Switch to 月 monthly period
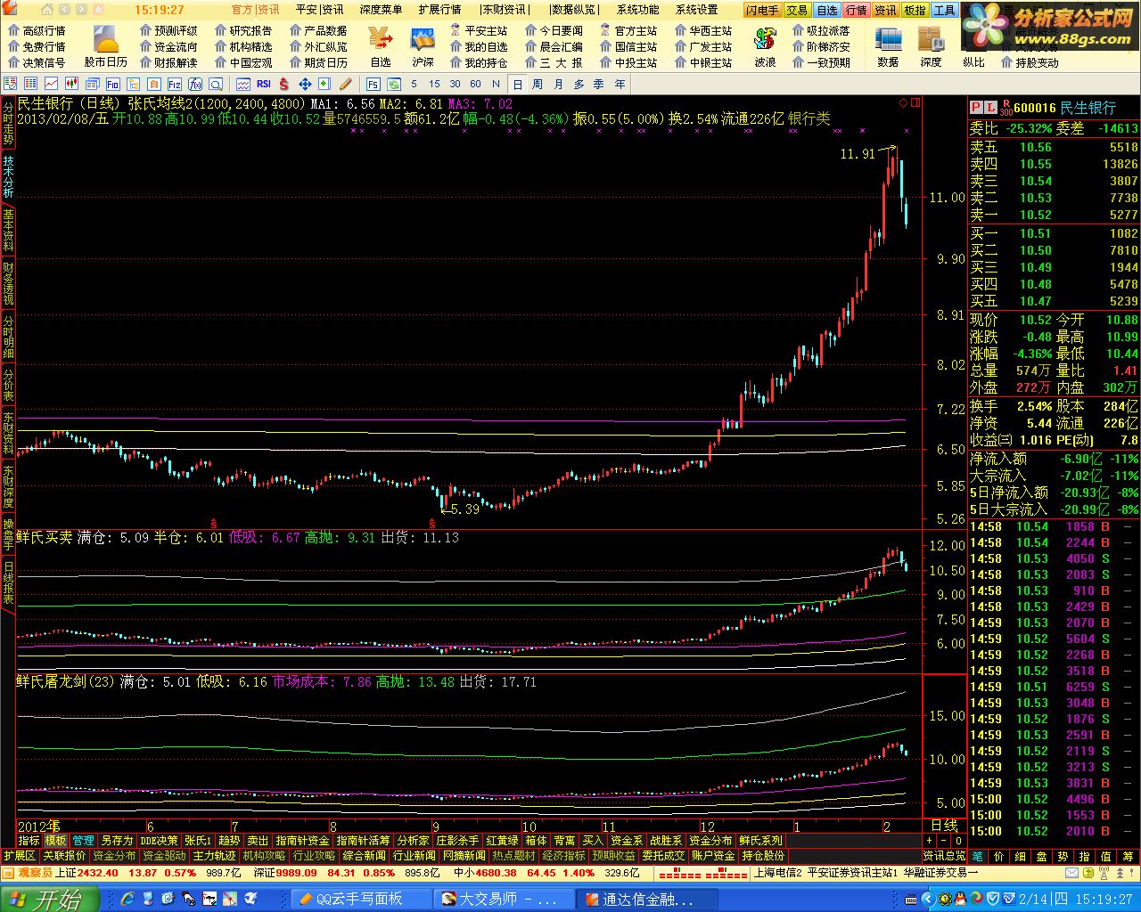Viewport: 1141px width, 912px height. coord(558,84)
